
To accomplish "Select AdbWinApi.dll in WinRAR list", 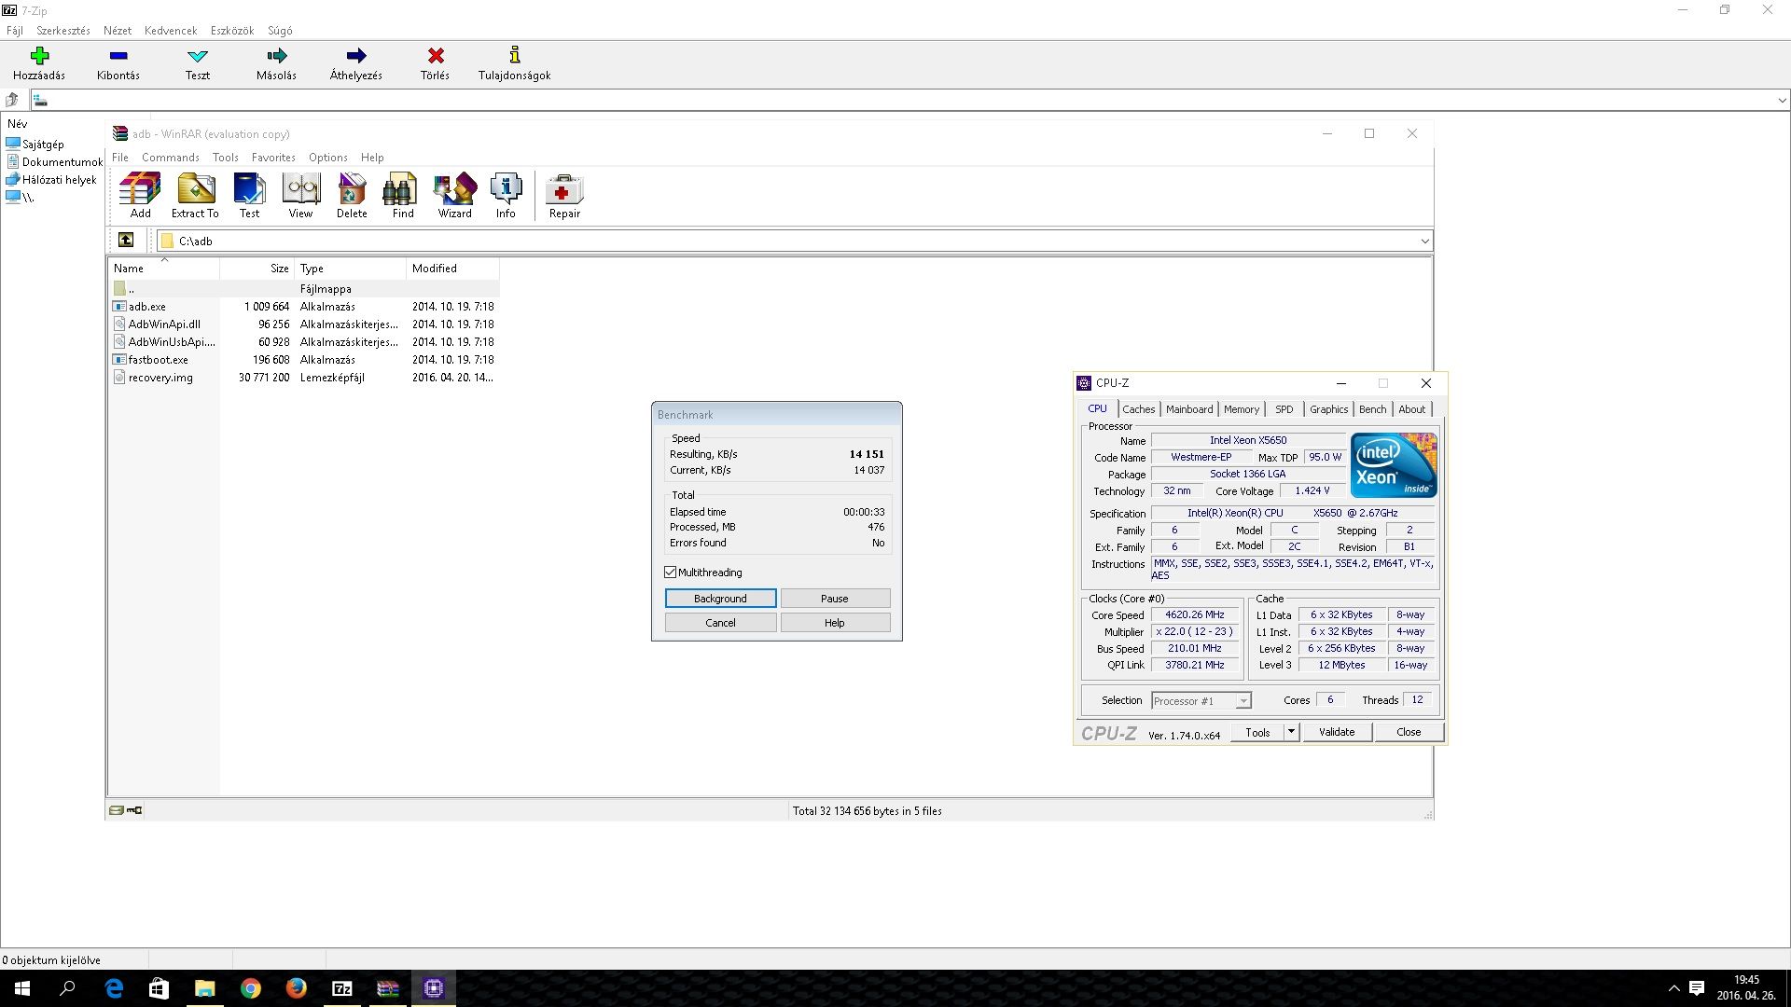I will tap(164, 324).
